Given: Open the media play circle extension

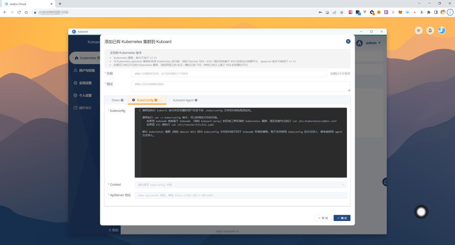Looking at the screenshot, I should (x=422, y=12).
